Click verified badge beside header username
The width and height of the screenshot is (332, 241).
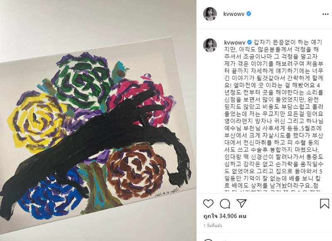(x=249, y=14)
